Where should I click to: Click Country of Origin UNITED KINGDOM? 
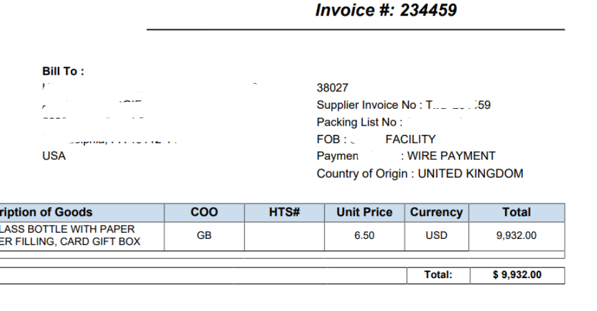(420, 174)
